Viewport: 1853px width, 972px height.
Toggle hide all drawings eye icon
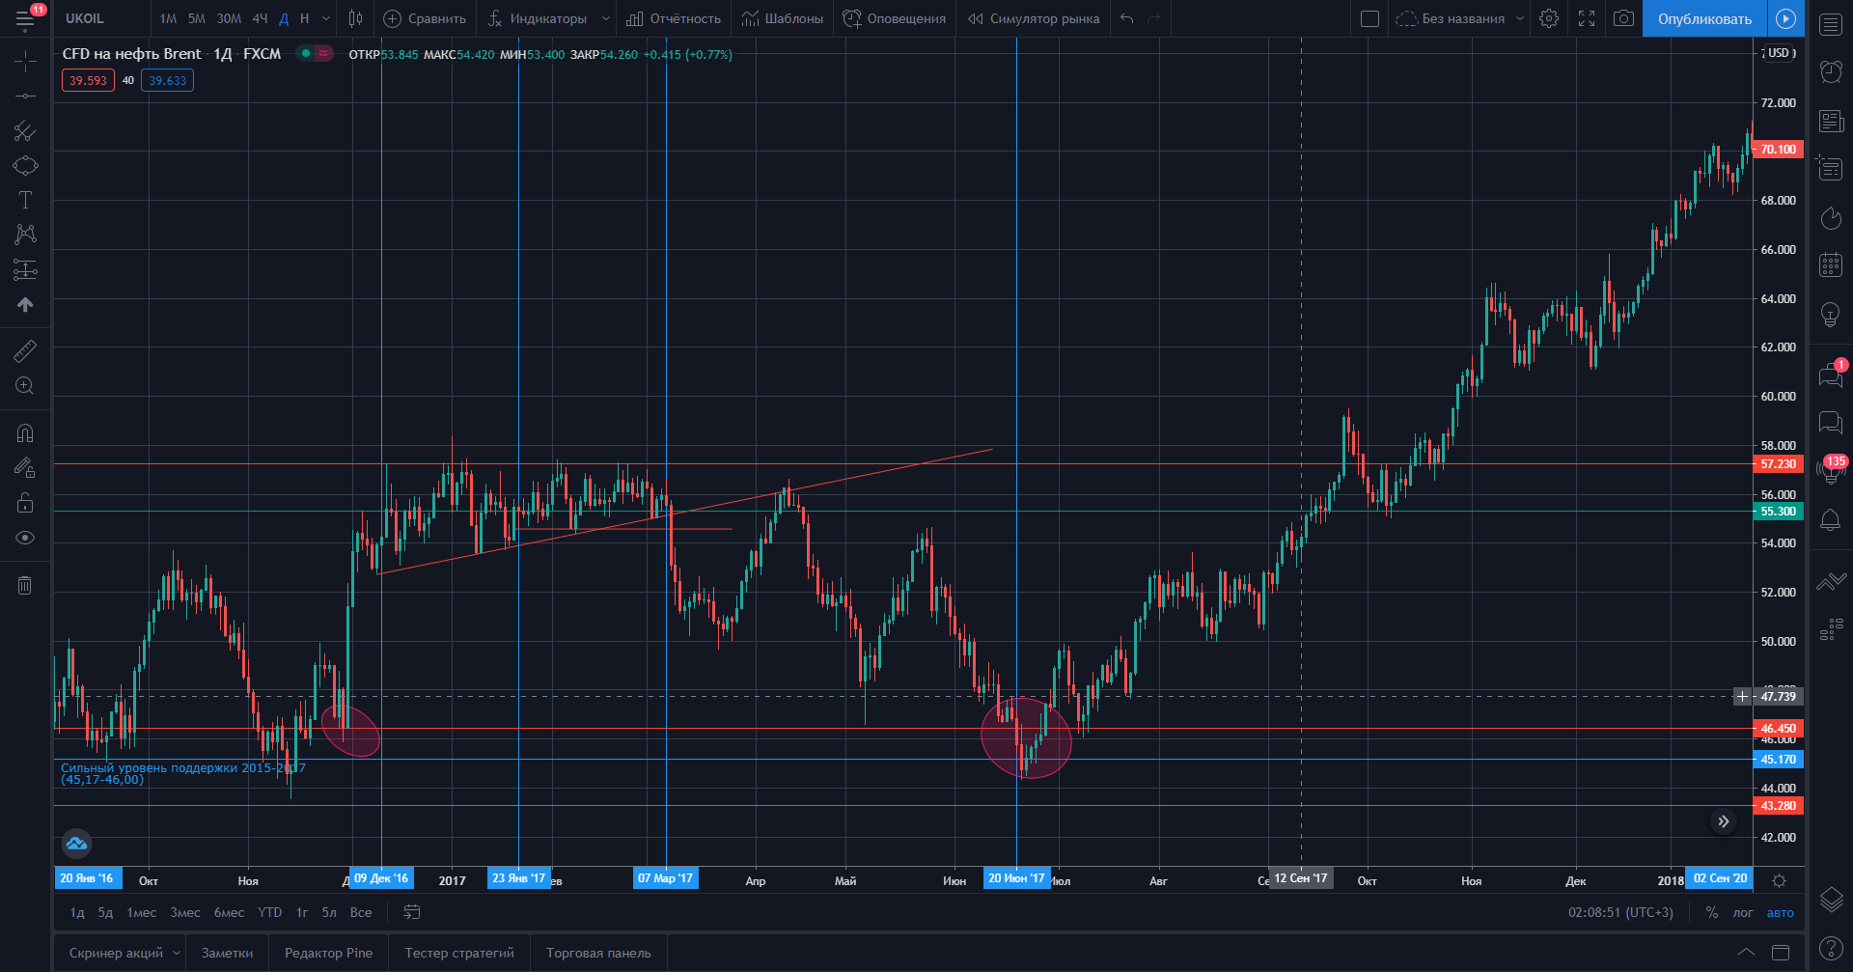point(25,538)
